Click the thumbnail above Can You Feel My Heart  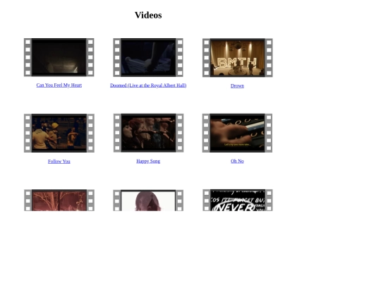coord(59,57)
